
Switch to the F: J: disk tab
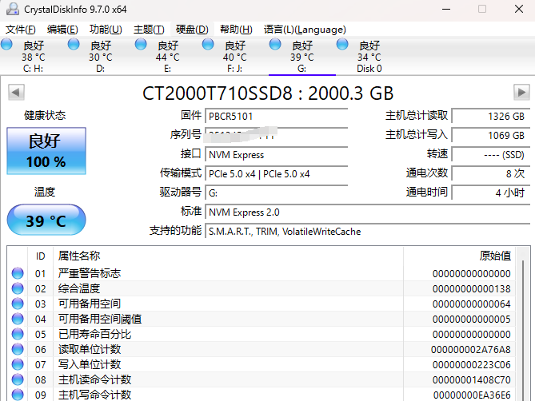(234, 56)
